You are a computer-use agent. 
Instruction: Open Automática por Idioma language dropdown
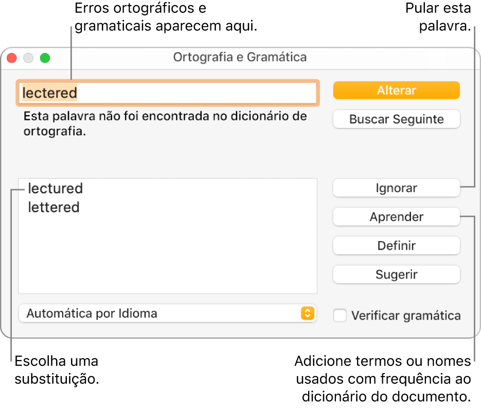[168, 313]
